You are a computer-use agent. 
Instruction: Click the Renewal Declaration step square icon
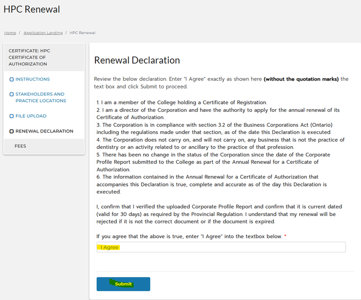(12, 131)
